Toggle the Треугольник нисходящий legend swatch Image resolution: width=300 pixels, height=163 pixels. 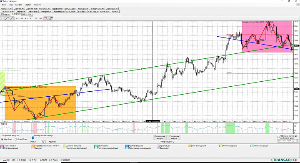coord(96,148)
